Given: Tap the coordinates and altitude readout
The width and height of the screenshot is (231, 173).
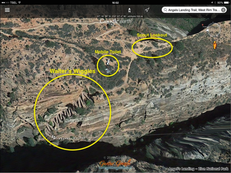Looking at the screenshot, I should (x=120, y=16).
